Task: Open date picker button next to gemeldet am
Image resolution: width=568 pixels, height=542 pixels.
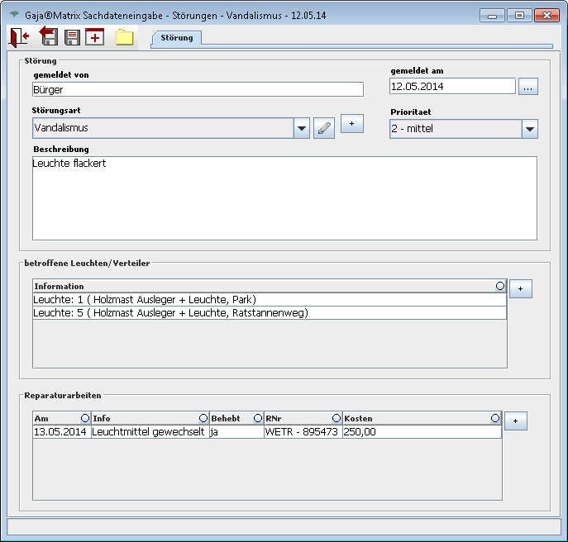Action: pyautogui.click(x=528, y=87)
